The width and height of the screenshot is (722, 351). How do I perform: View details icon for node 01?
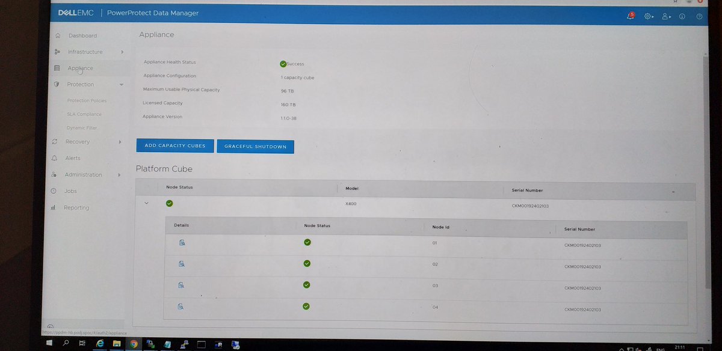181,242
